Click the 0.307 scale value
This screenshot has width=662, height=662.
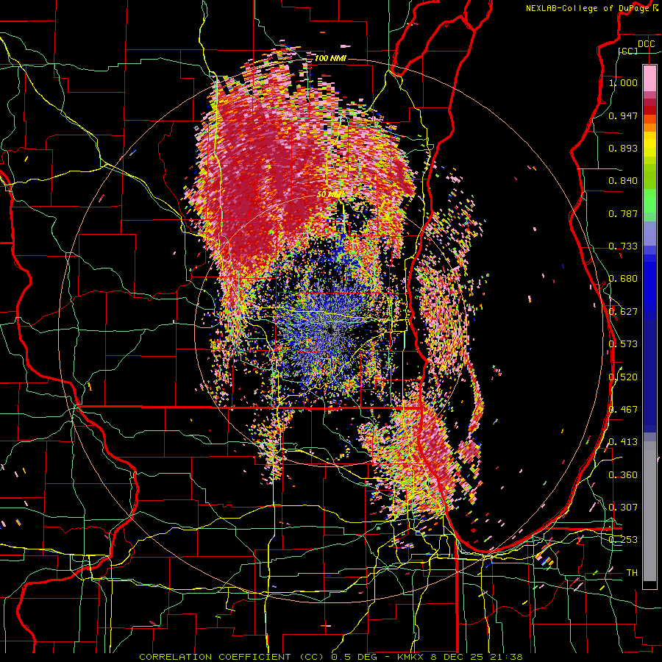coord(623,508)
